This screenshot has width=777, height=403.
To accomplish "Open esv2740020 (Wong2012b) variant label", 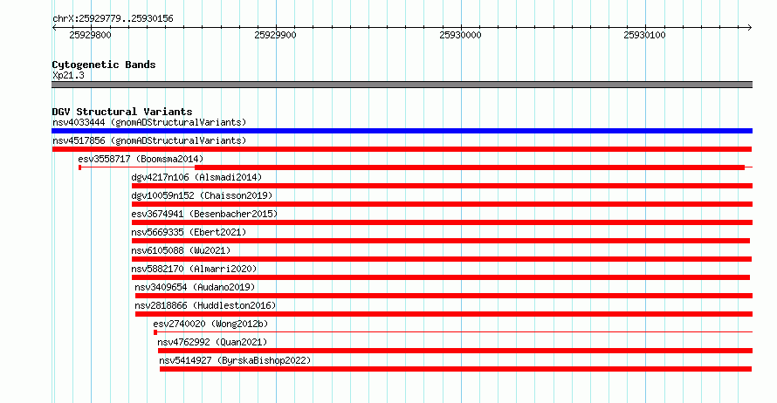I will (210, 324).
